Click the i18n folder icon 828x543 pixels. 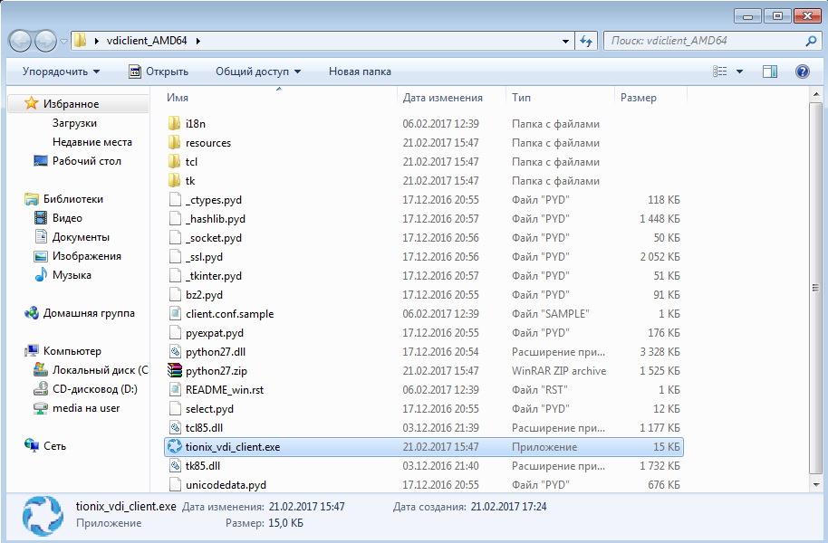175,124
